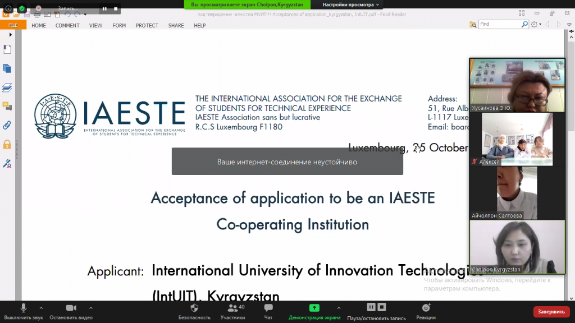Open view settings dropdown "Настройки просмотра"
The image size is (575, 323).
tap(350, 4)
